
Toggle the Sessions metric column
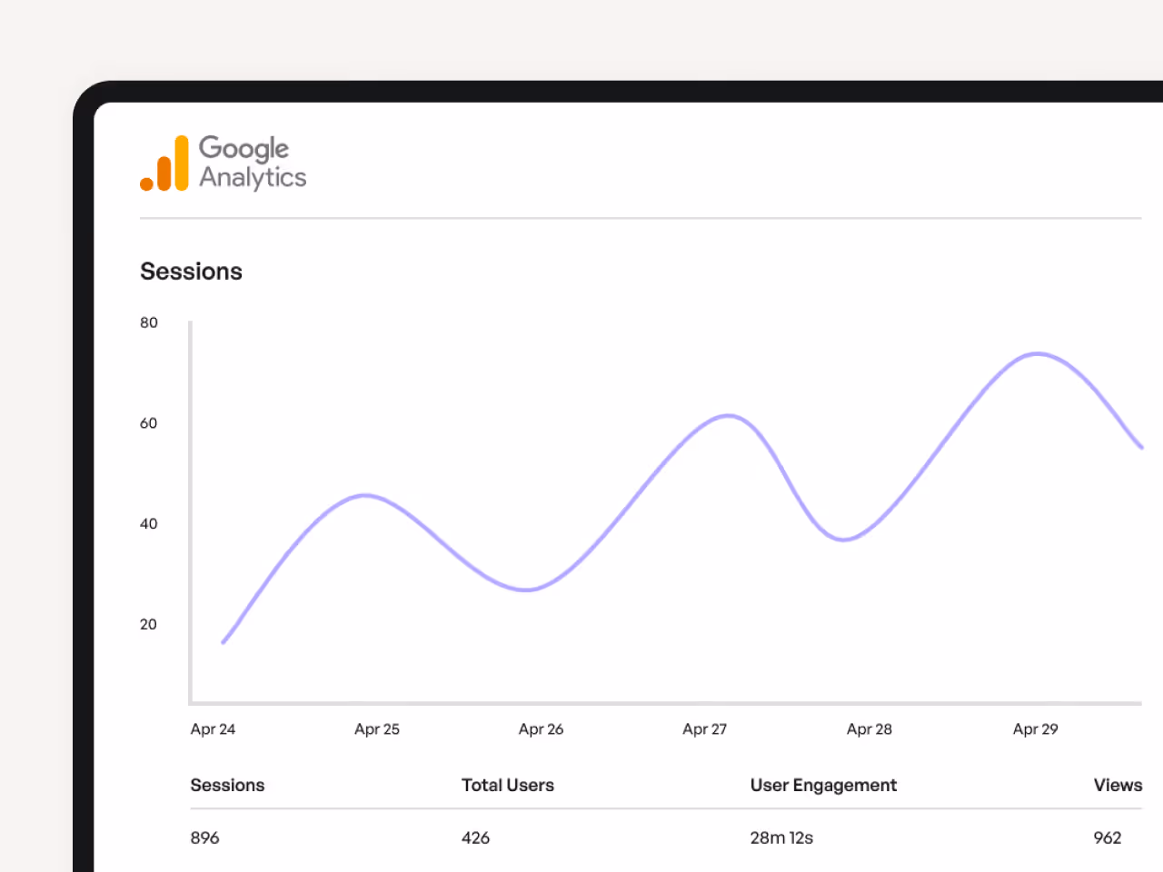[227, 785]
